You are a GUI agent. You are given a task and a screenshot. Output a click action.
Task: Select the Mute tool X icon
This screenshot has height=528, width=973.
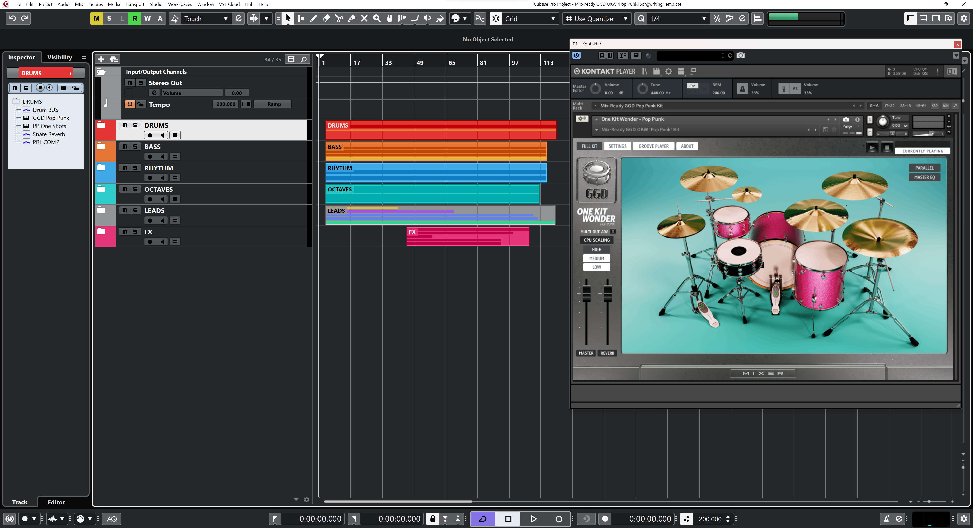pos(364,19)
